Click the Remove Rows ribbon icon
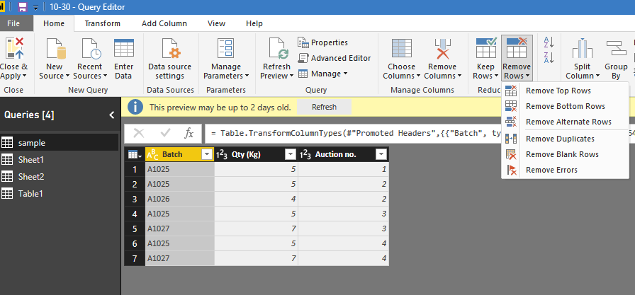The image size is (635, 295). (517, 47)
